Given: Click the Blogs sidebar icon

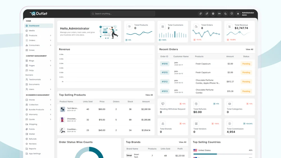Looking at the screenshot, I should click(27, 61).
